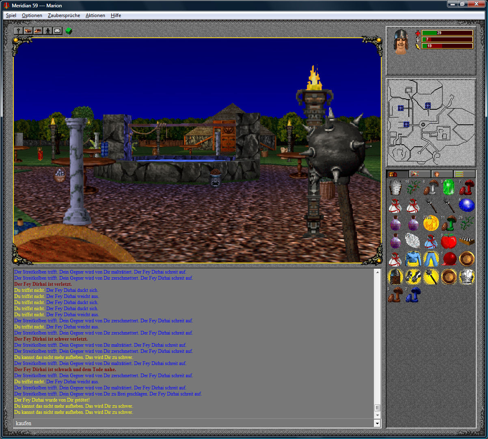Select the chainmail armor item
This screenshot has width=488, height=439.
[395, 188]
